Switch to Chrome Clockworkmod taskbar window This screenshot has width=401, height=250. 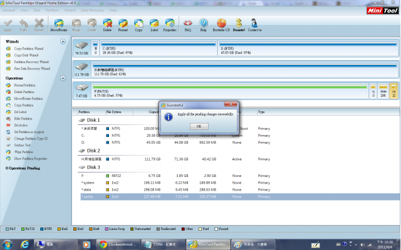pyautogui.click(x=118, y=244)
